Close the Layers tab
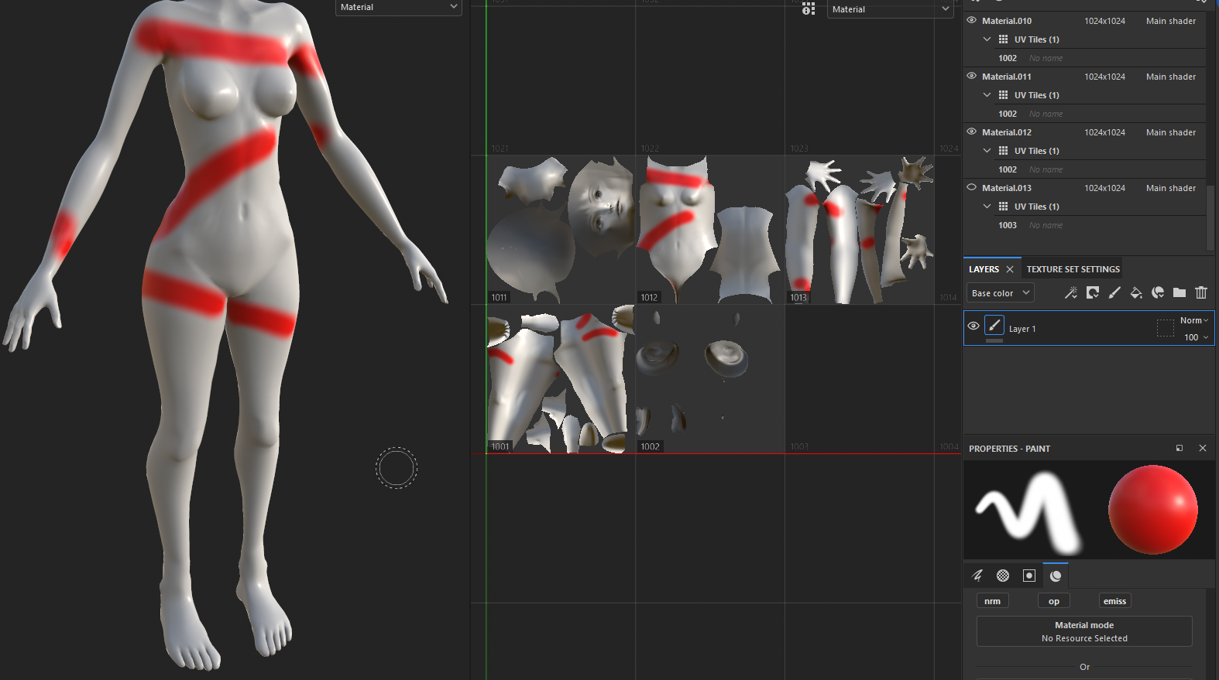 tap(1010, 269)
